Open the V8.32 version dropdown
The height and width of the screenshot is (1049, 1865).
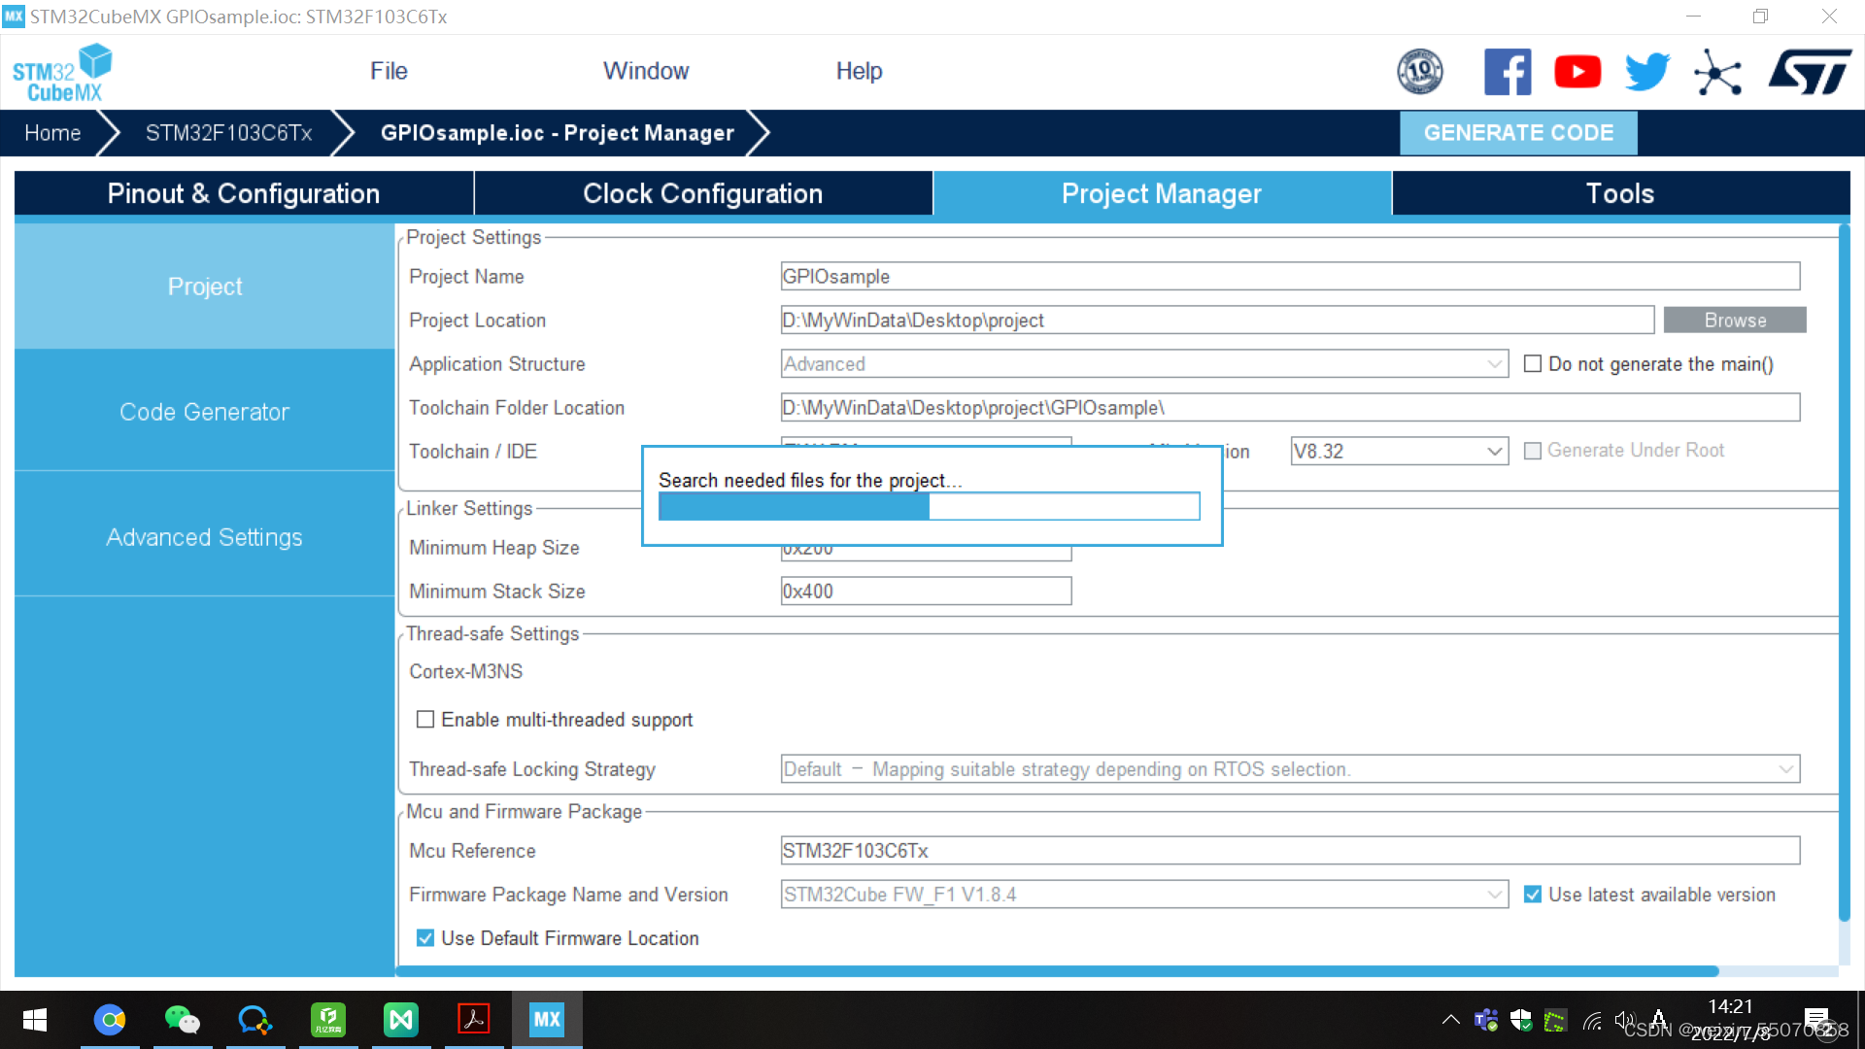(1494, 452)
